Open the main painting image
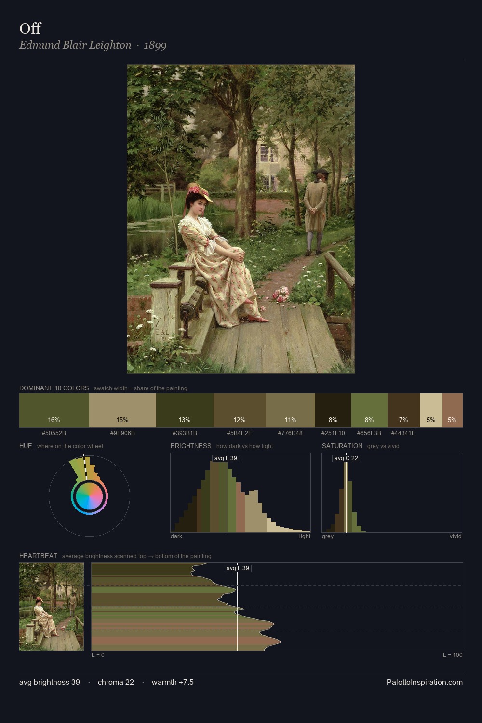Screen dimensions: 482x723 pos(241,219)
